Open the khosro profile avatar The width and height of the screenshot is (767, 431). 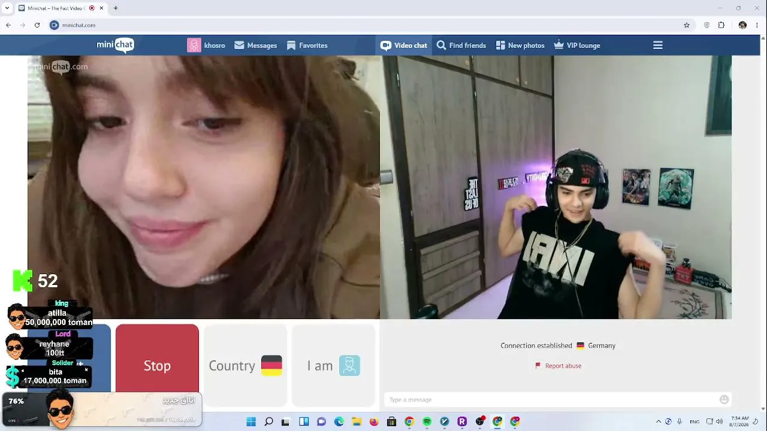pos(194,45)
